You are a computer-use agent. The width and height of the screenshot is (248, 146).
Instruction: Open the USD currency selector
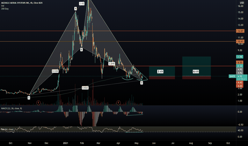pos(242,3)
